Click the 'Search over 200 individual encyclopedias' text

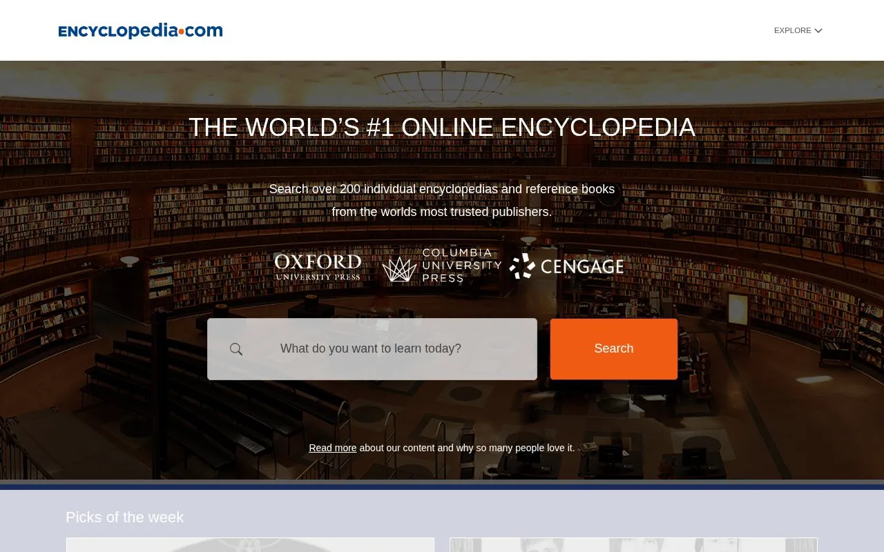click(x=442, y=189)
